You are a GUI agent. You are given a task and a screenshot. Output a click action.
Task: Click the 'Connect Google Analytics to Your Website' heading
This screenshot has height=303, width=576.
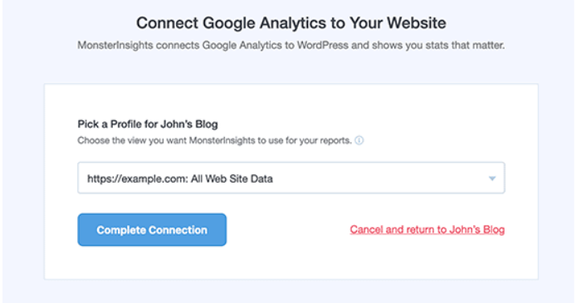[x=291, y=22]
